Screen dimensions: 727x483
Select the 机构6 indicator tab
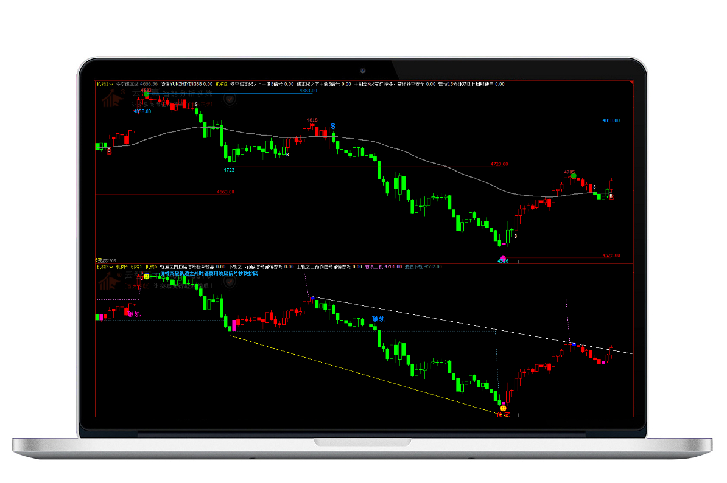[x=151, y=266]
